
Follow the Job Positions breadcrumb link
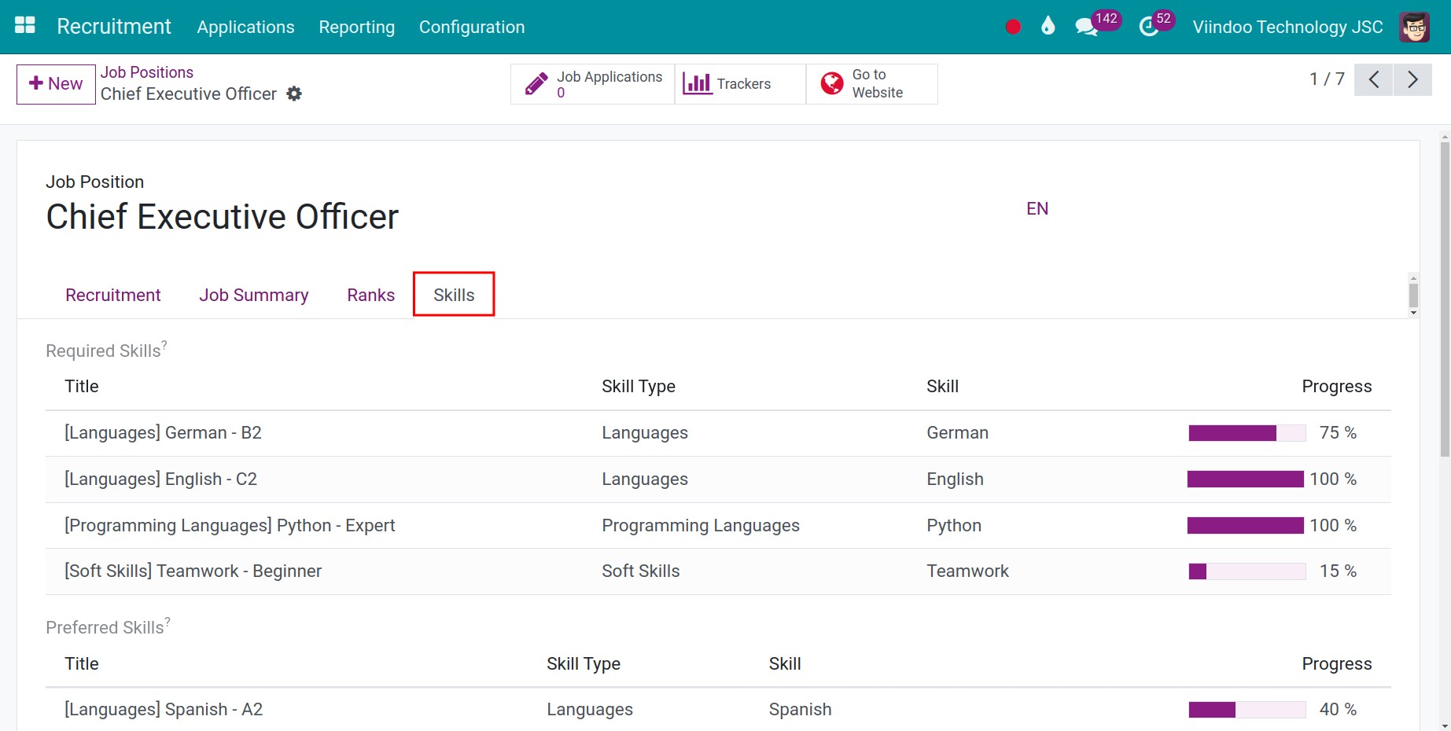(147, 72)
